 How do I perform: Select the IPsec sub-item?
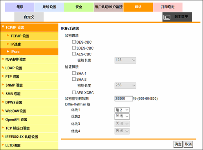click(x=29, y=52)
